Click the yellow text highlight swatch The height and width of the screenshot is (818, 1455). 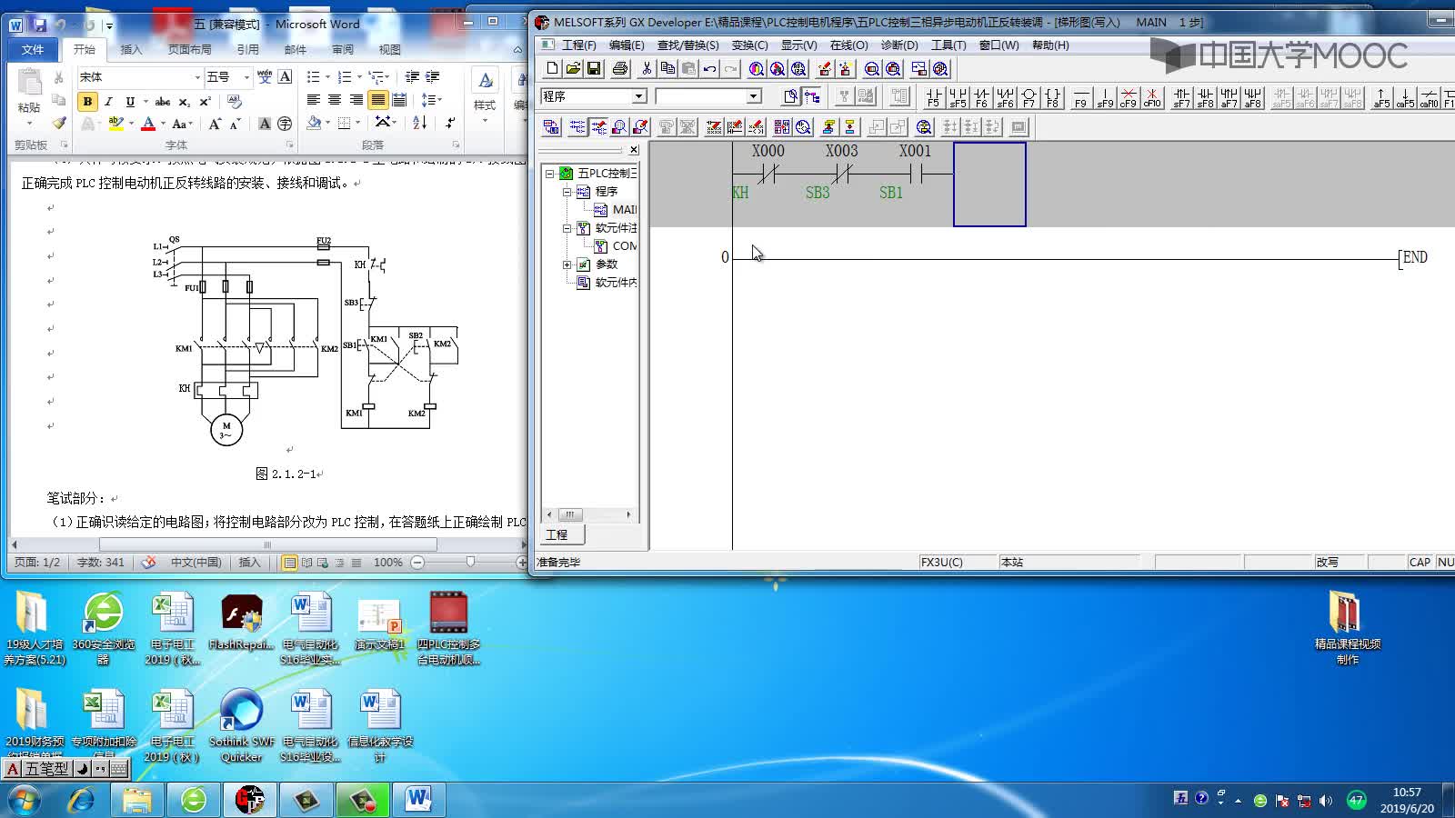point(115,124)
